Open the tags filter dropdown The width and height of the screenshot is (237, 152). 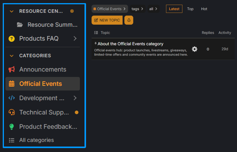[137, 9]
